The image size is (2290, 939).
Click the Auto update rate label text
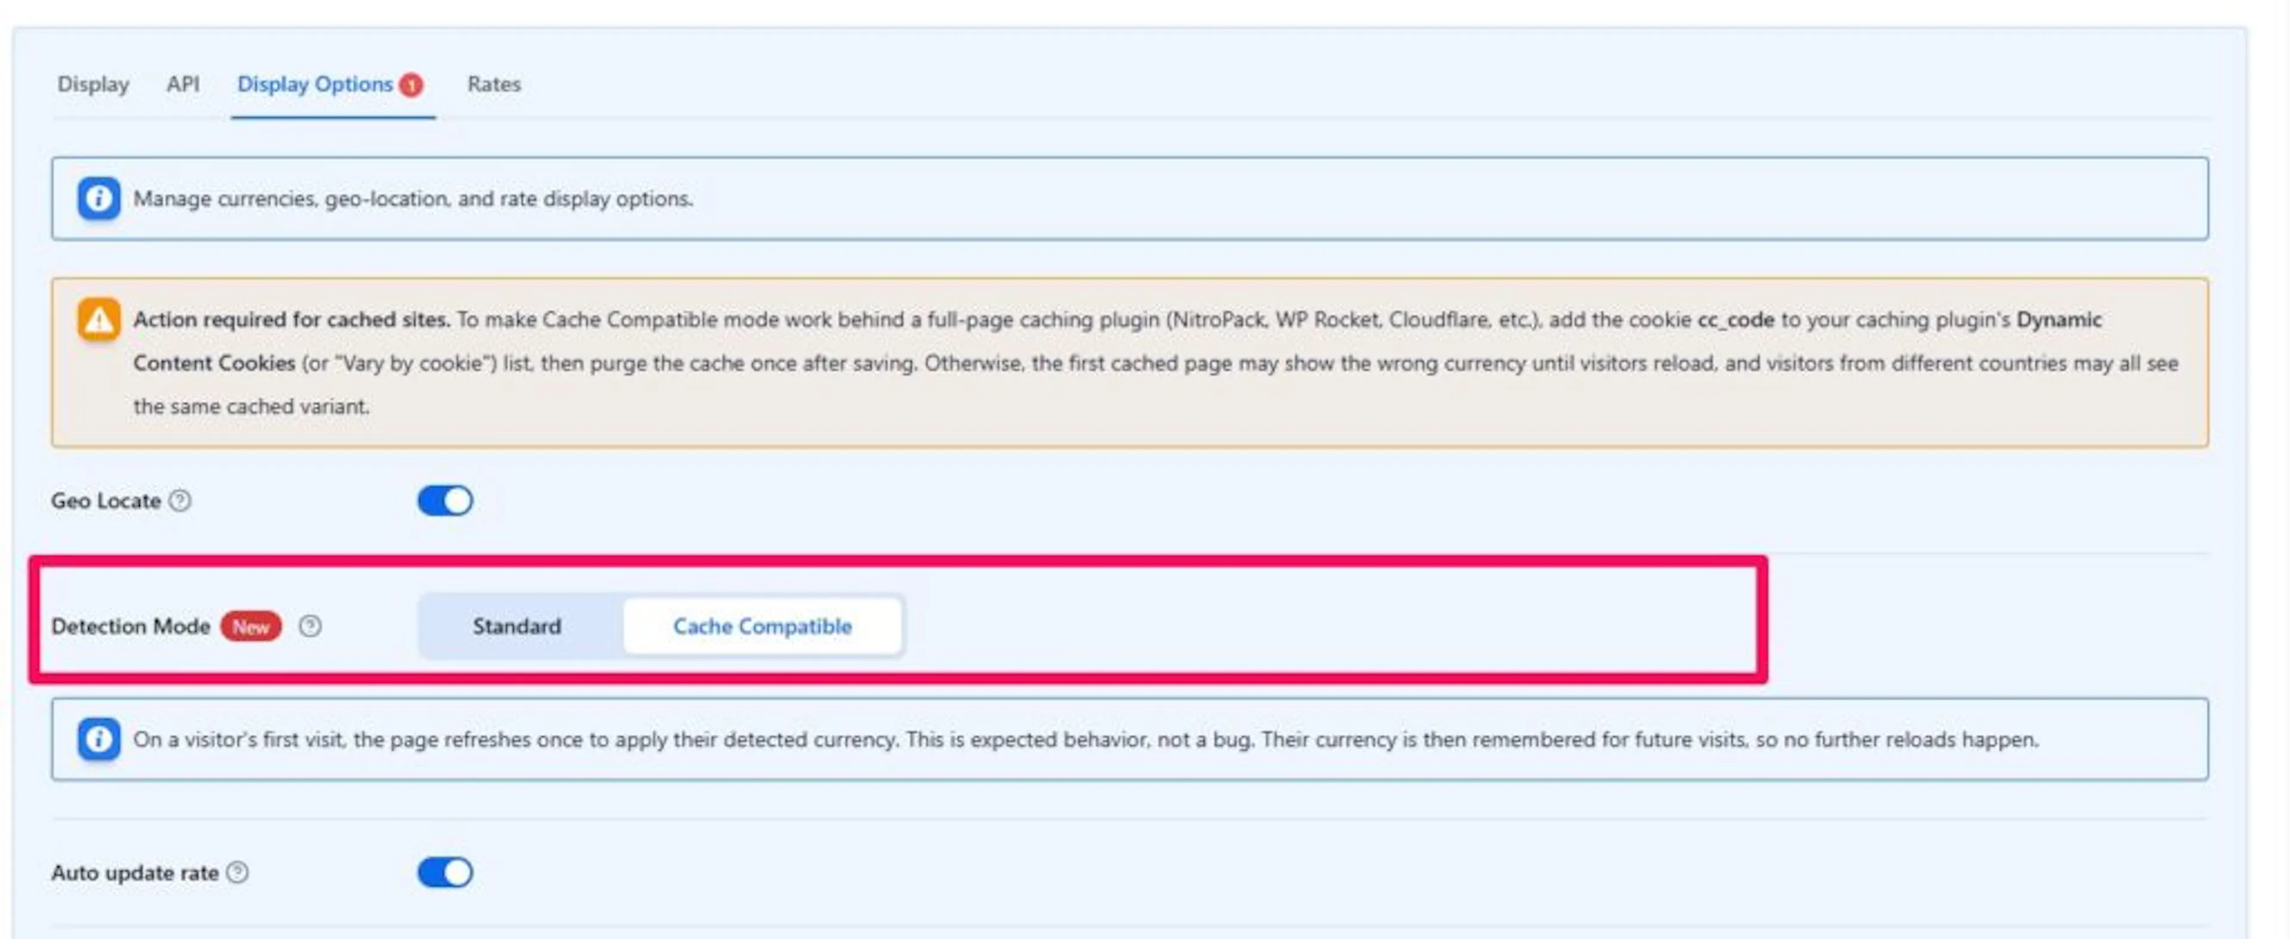135,872
